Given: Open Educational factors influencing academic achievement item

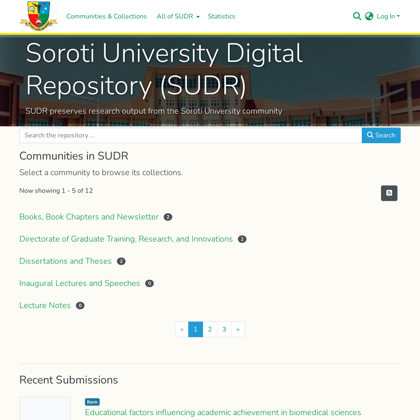Looking at the screenshot, I should tap(223, 412).
